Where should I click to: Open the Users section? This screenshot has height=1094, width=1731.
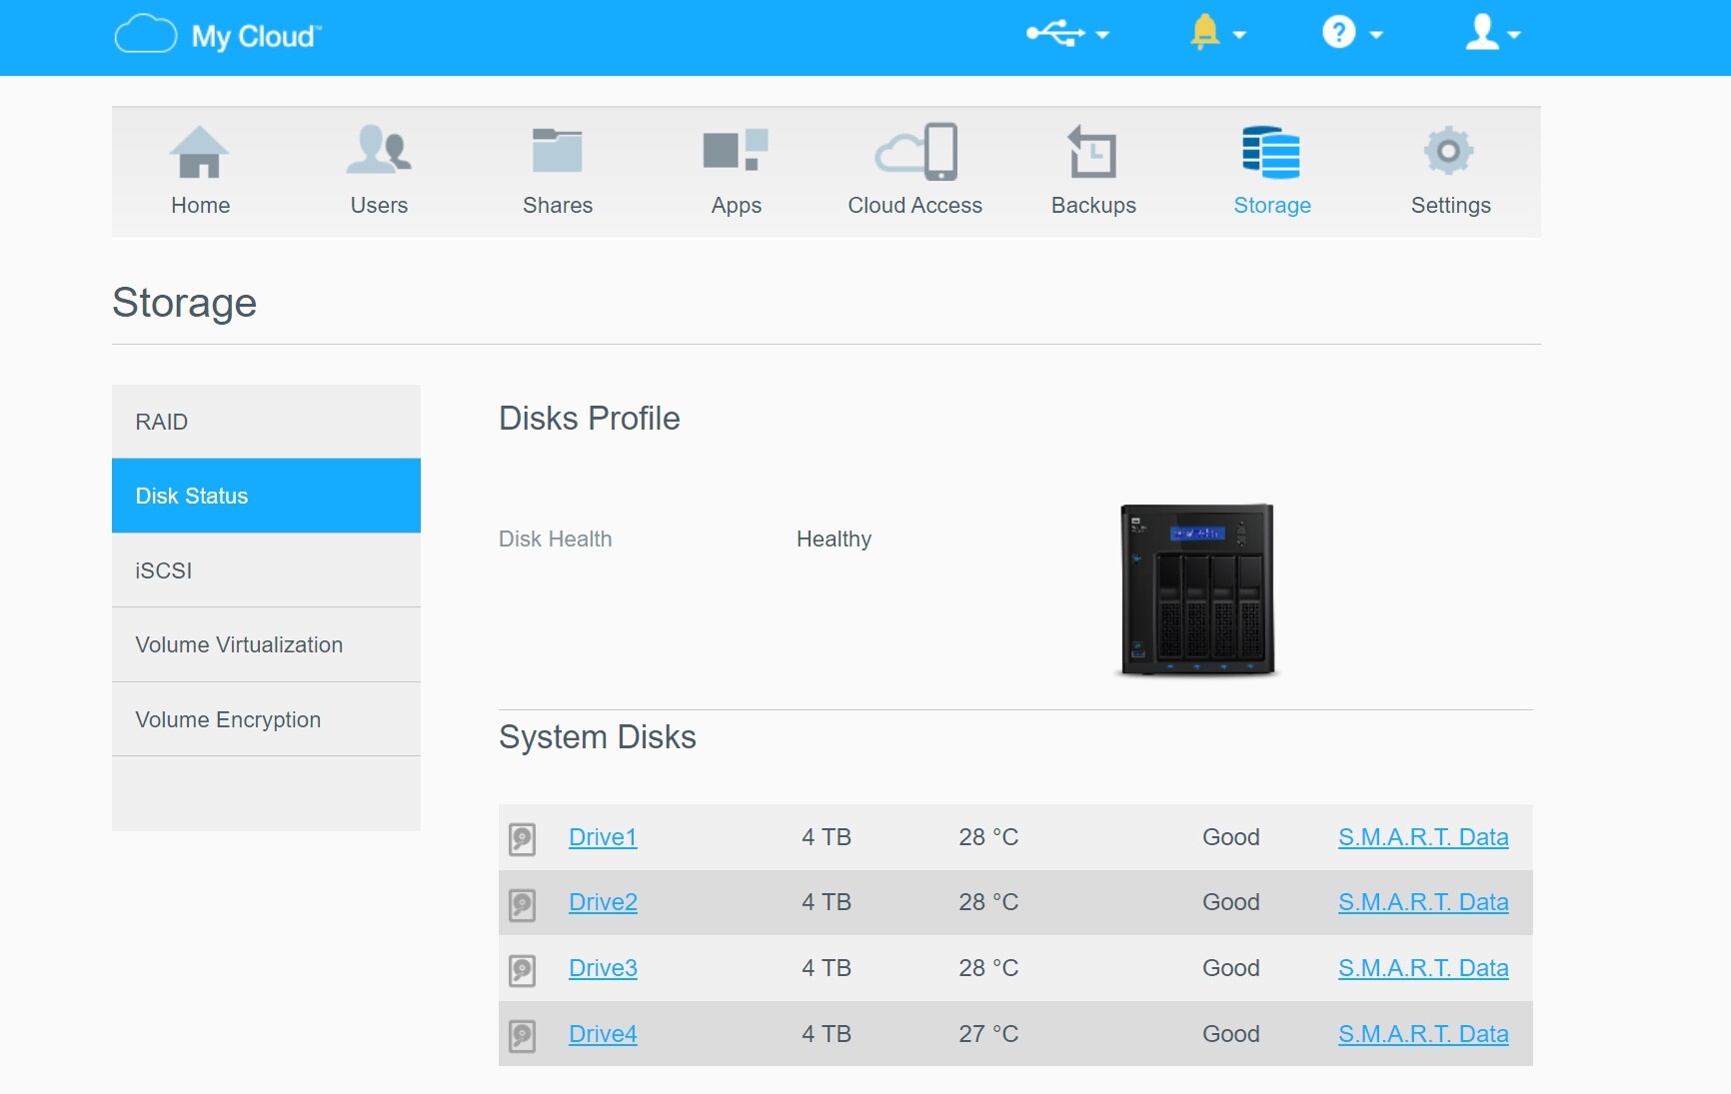coord(379,172)
